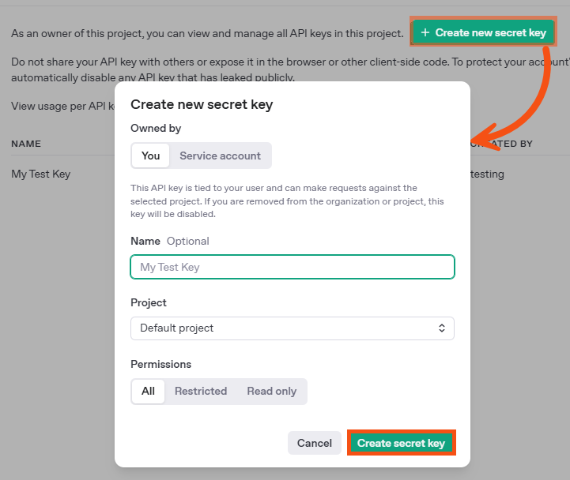Click the CREATED BY column header
Screen dimensions: 570x480
point(502,144)
